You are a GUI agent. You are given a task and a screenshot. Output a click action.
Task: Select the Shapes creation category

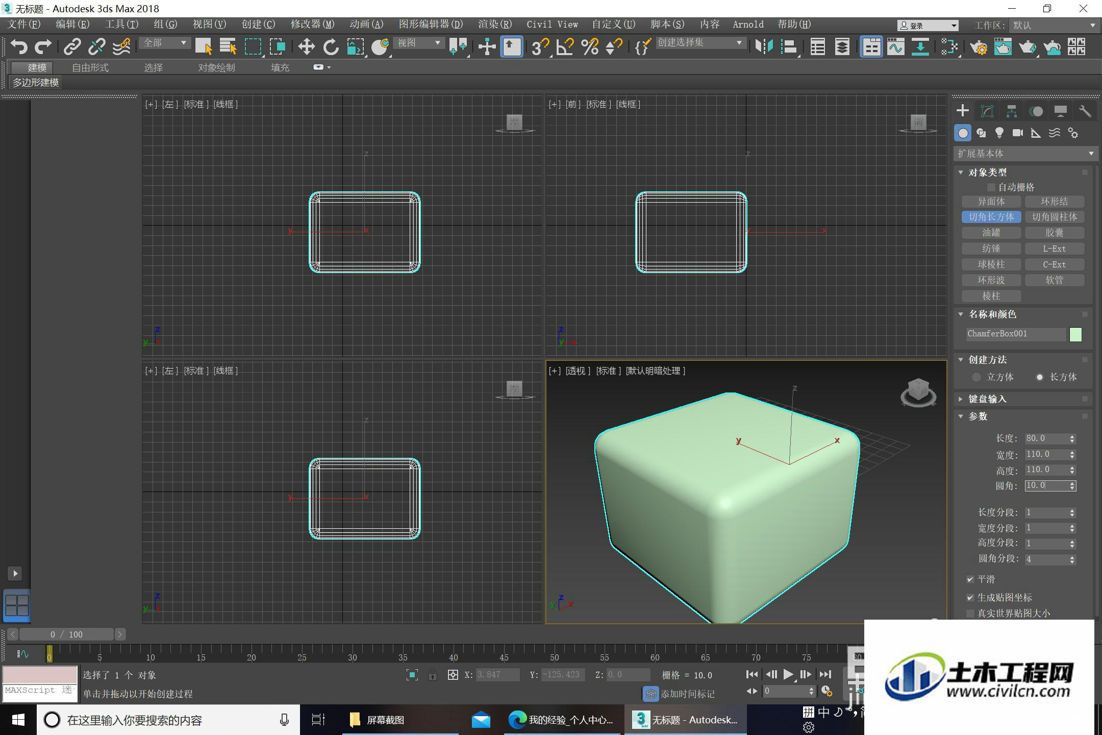click(x=981, y=133)
